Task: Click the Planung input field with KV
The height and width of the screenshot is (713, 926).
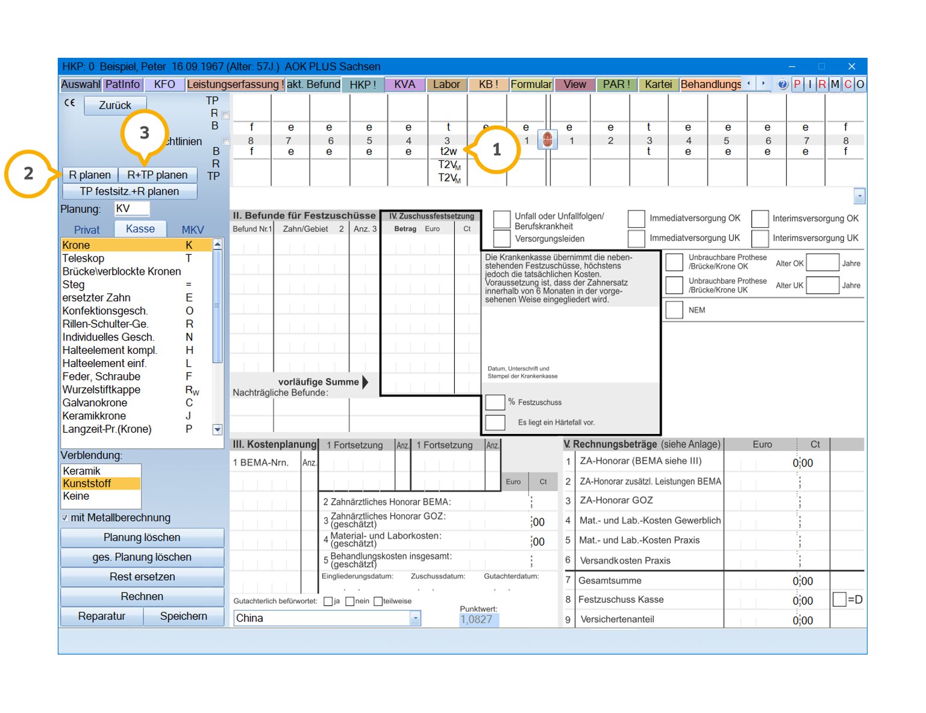Action: pyautogui.click(x=131, y=209)
